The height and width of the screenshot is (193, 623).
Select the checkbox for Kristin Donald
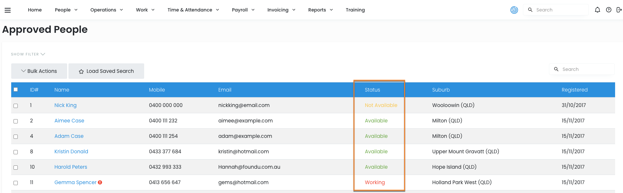[x=15, y=152]
